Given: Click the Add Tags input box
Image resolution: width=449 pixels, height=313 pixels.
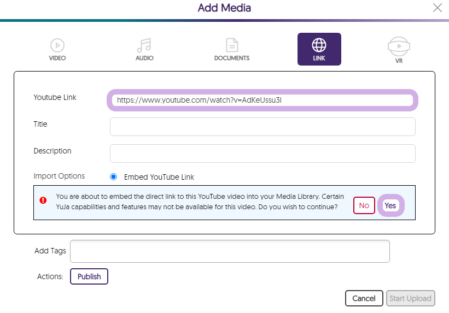Looking at the screenshot, I should pyautogui.click(x=230, y=251).
